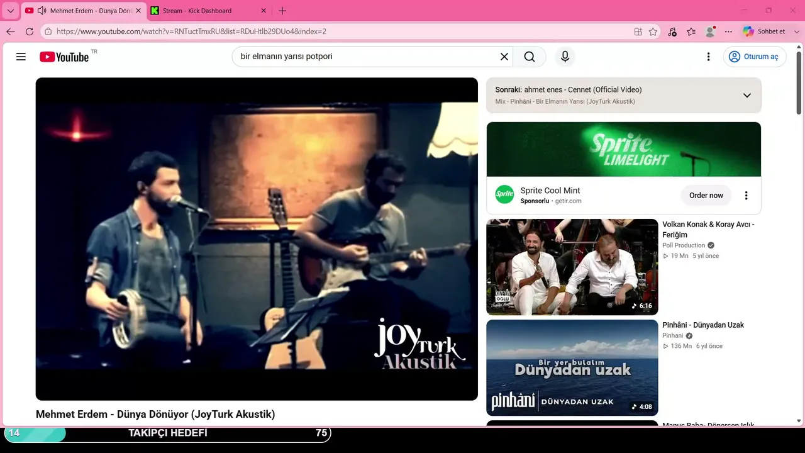This screenshot has width=805, height=453.
Task: Click the browser address bar URL
Action: (191, 31)
